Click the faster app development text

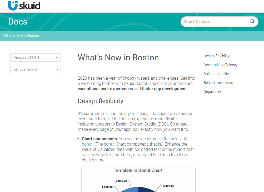click(164, 89)
